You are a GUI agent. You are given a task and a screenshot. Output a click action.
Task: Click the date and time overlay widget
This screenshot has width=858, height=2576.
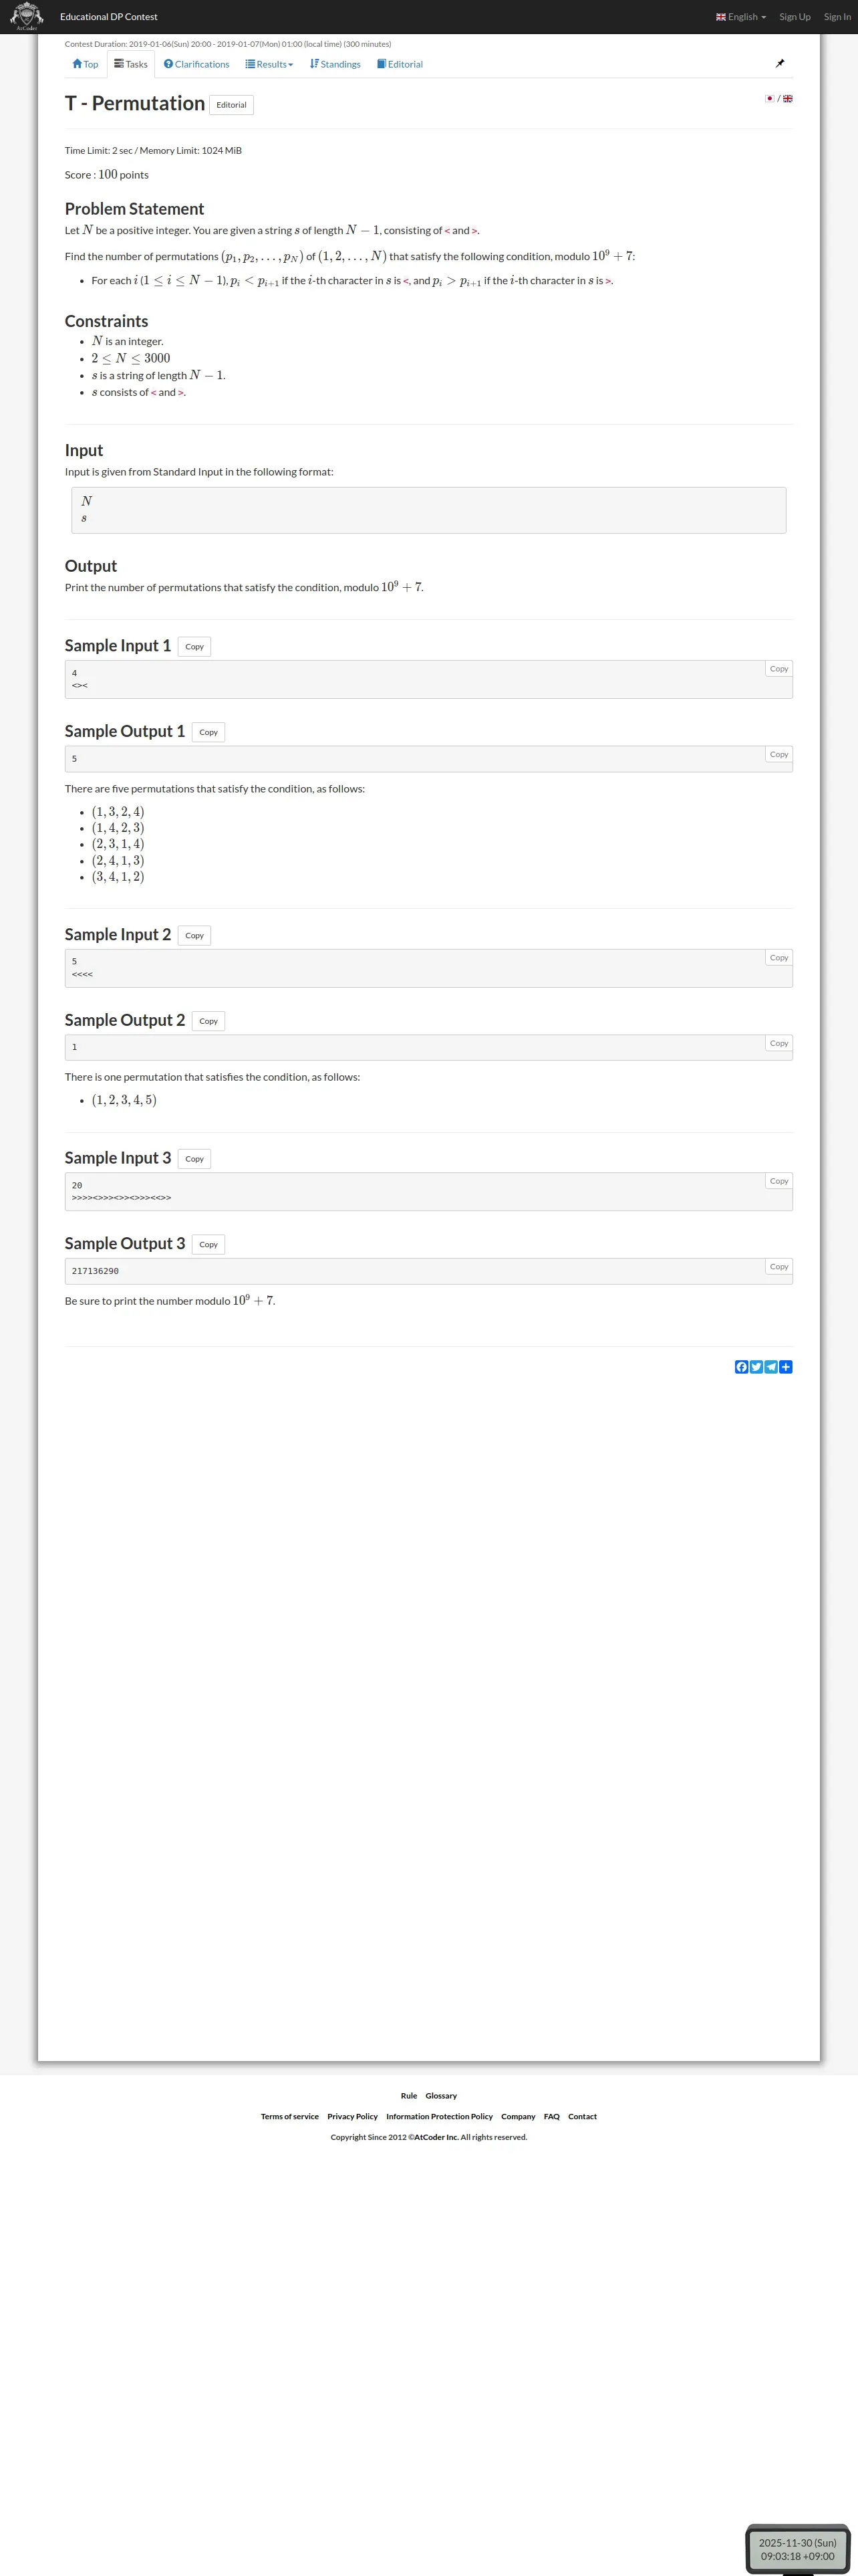click(797, 2548)
